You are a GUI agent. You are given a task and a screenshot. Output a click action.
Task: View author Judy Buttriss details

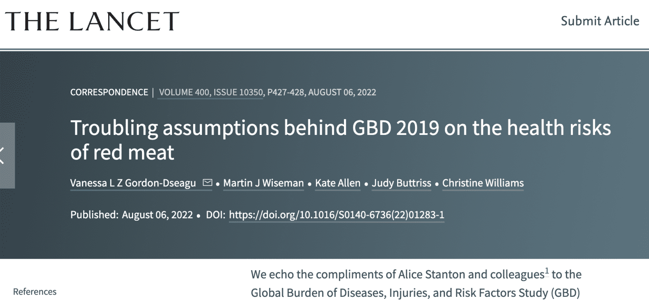(x=401, y=183)
